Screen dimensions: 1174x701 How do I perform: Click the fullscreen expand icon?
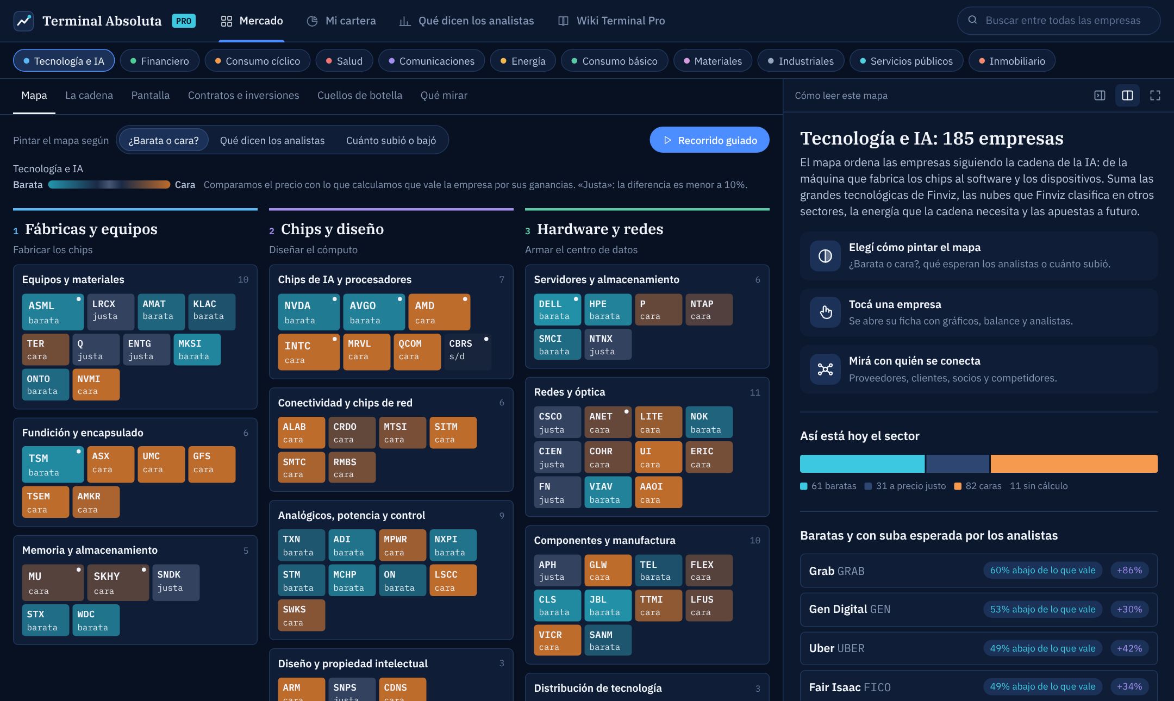(1156, 96)
